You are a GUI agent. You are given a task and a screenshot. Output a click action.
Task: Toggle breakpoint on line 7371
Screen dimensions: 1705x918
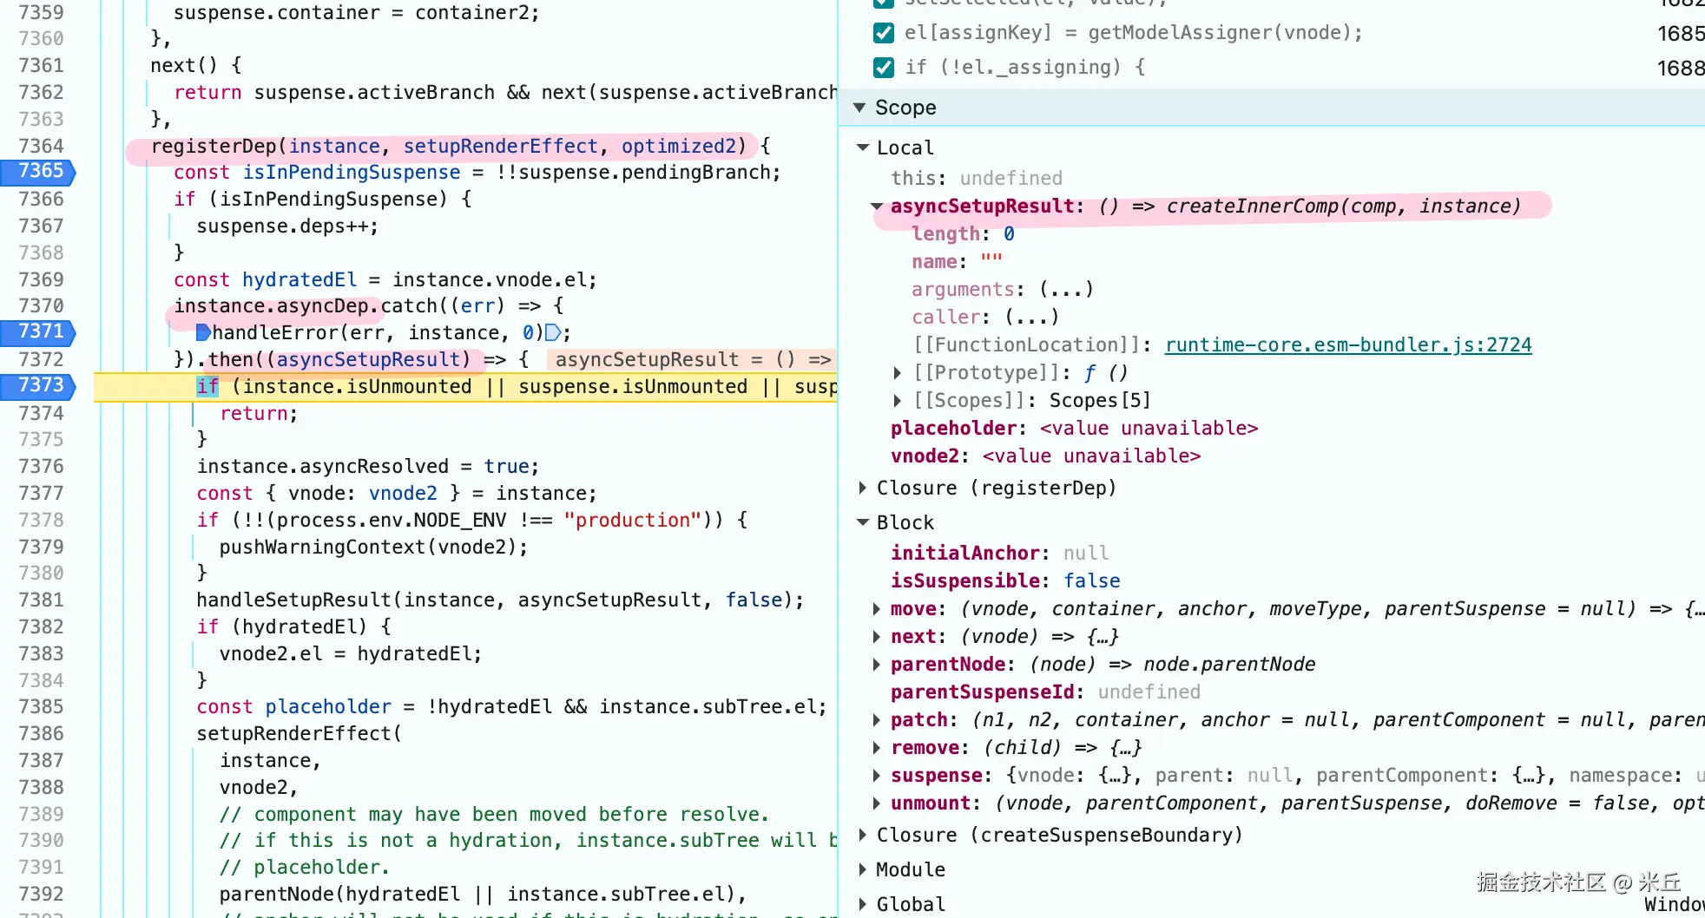(x=38, y=332)
